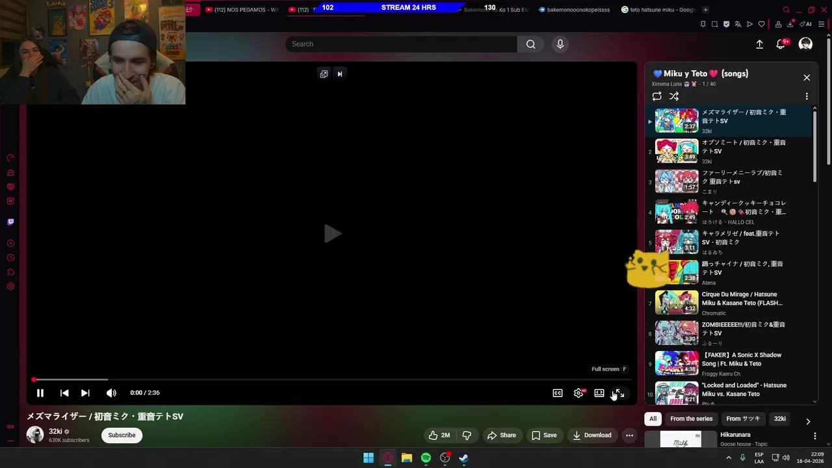Viewport: 832px width, 468px height.
Task: Click the heart bookmark icon in toolbar
Action: (x=761, y=24)
